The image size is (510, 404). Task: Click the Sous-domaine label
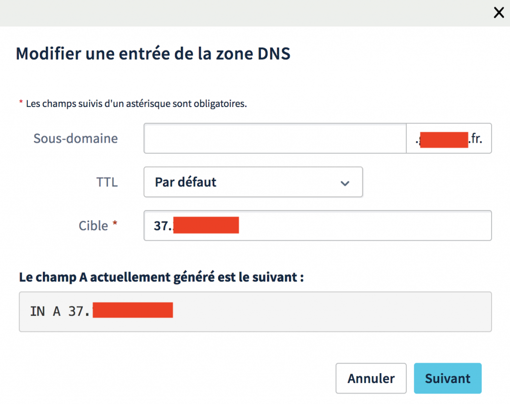(75, 138)
